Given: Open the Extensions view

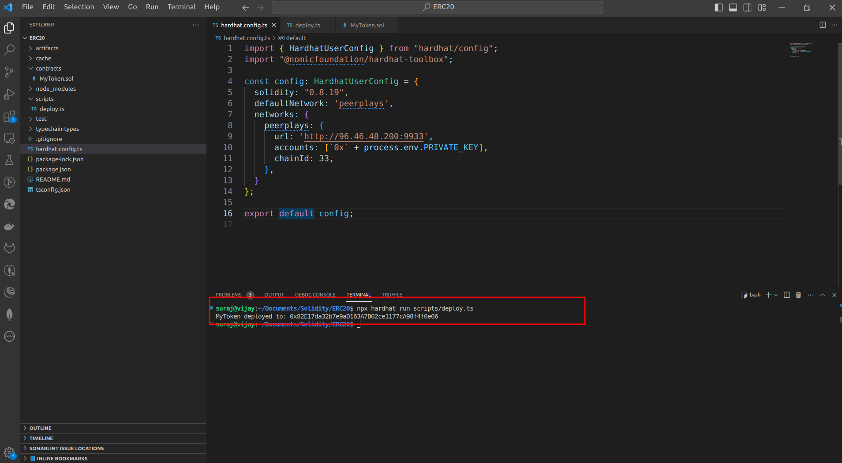Looking at the screenshot, I should [x=9, y=116].
